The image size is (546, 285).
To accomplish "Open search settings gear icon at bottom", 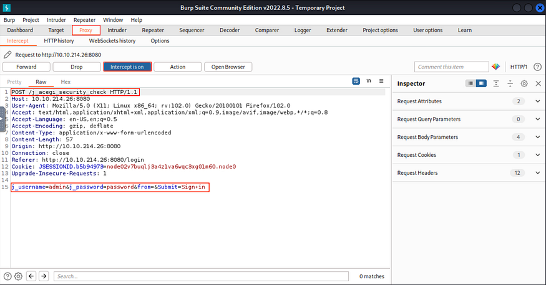I will click(18, 276).
